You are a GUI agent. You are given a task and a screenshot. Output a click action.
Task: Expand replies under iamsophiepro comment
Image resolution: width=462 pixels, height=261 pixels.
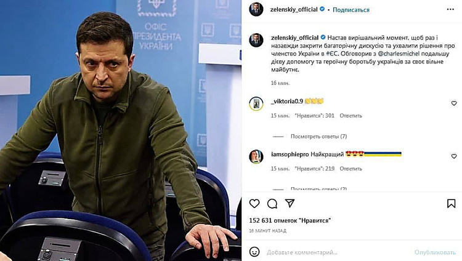318,189
